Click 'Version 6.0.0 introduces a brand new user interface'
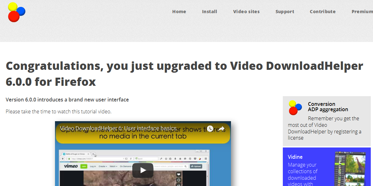Image resolution: width=373 pixels, height=186 pixels. coord(67,100)
